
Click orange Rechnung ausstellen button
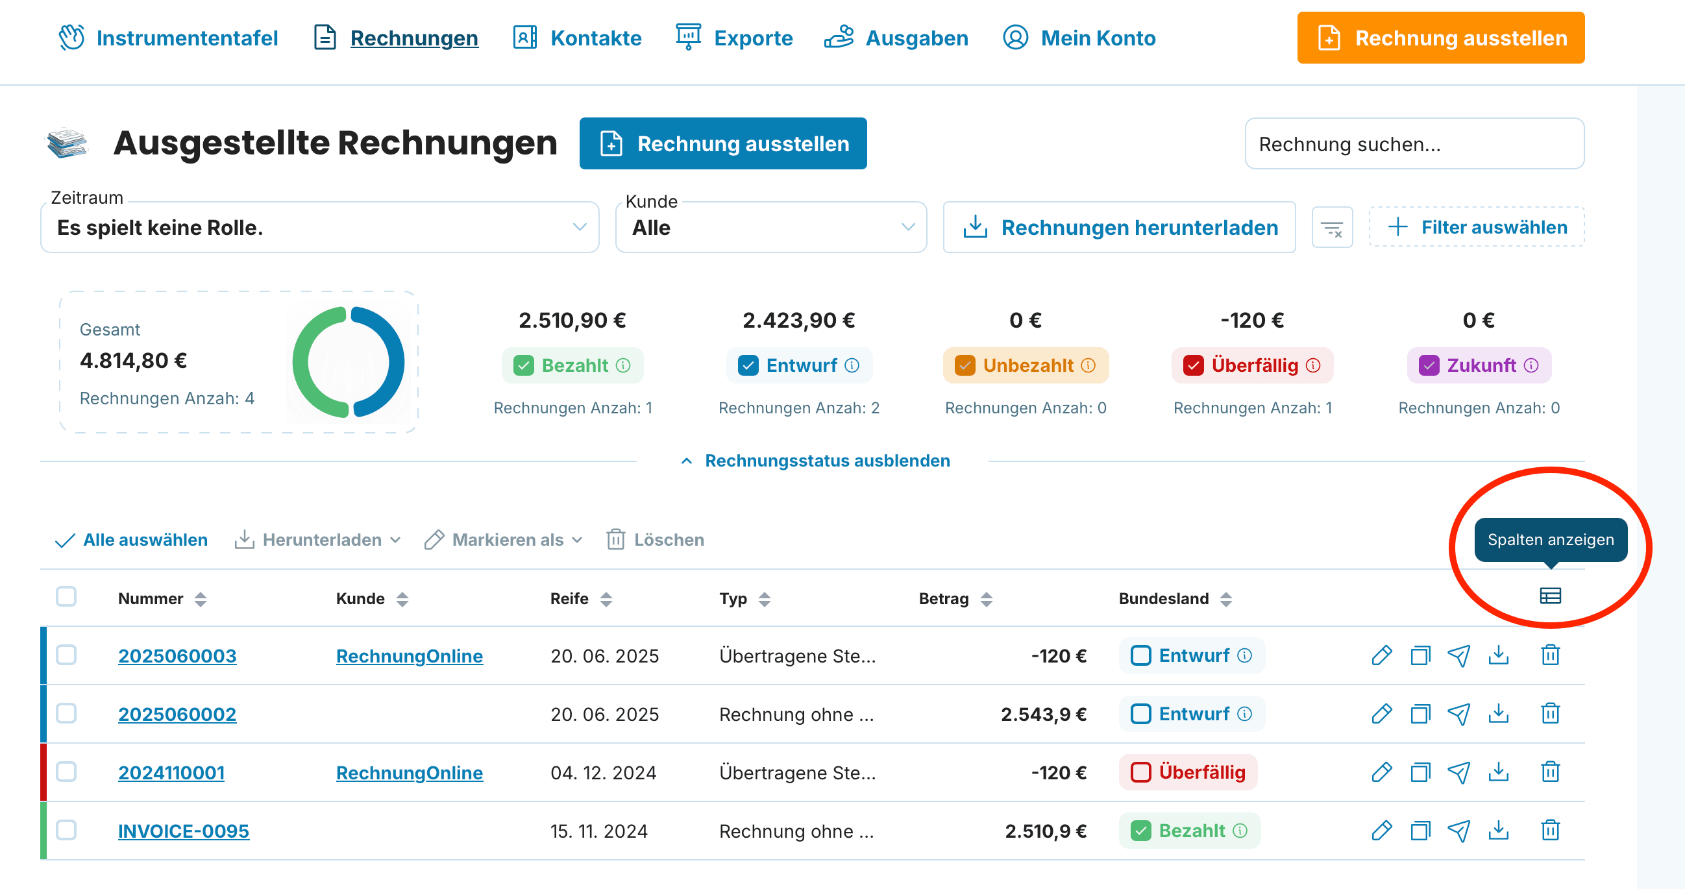[1440, 38]
